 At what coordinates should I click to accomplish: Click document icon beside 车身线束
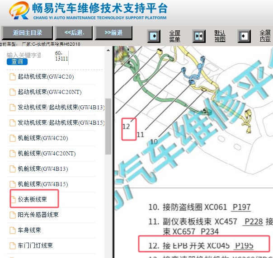(x=13, y=230)
